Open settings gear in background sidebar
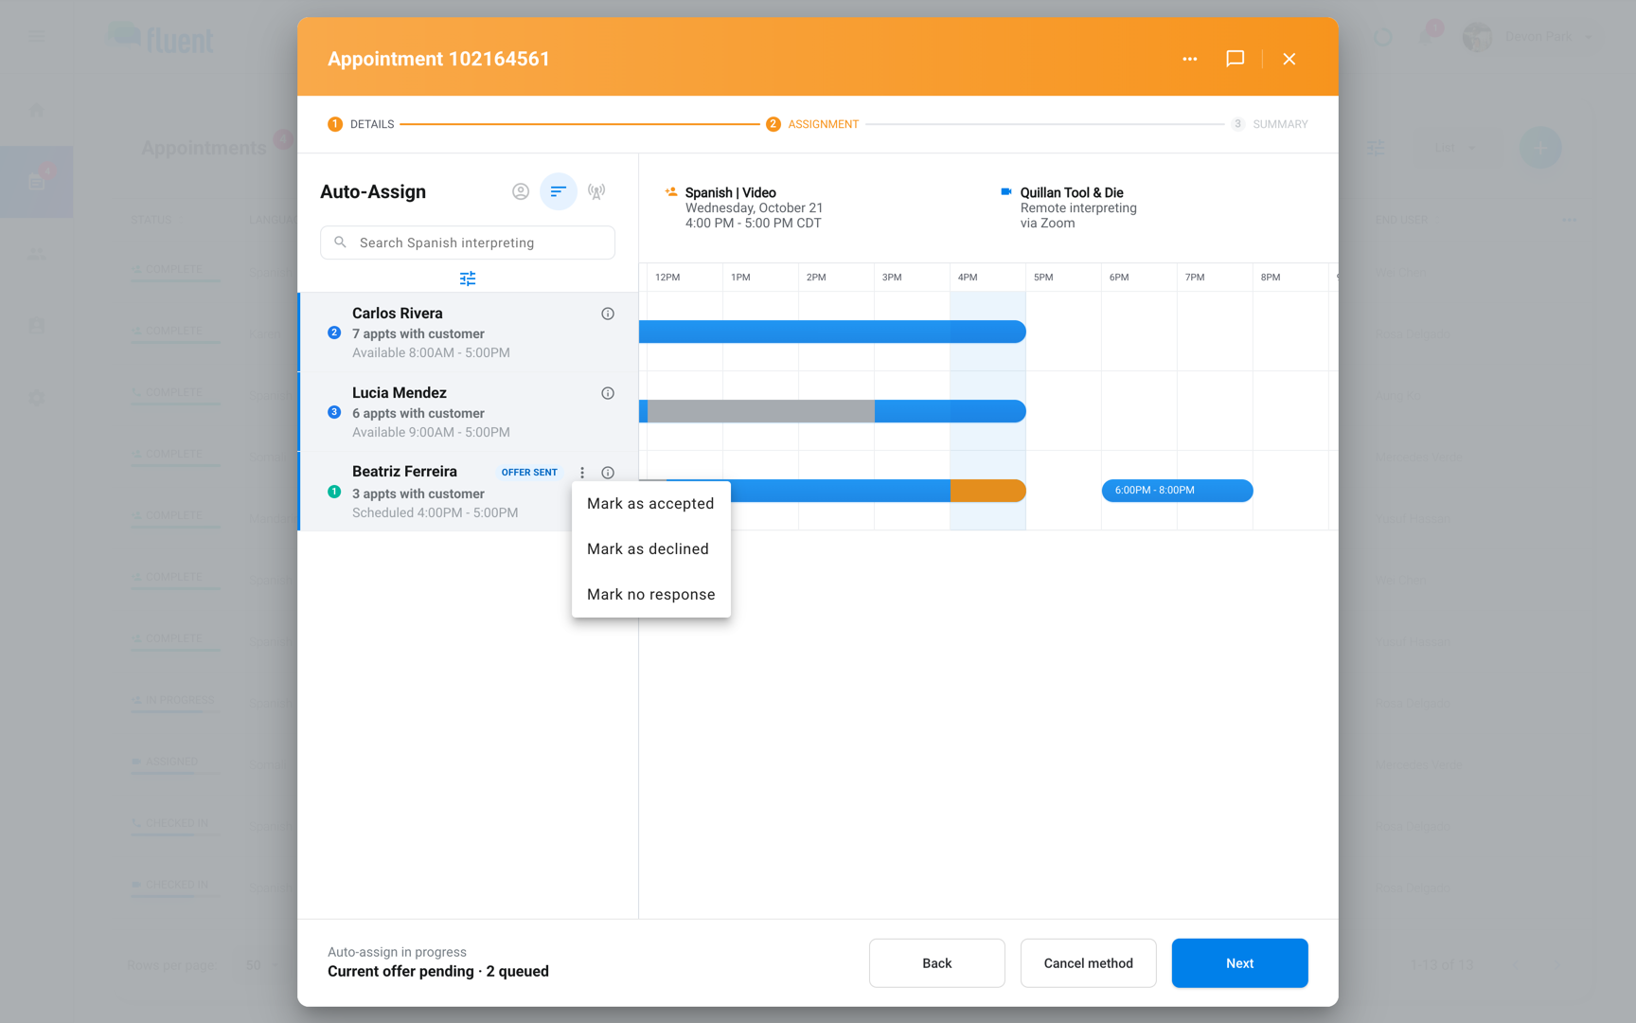 pyautogui.click(x=37, y=398)
